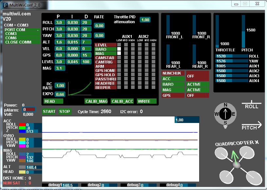Enable CAMSTAB on AUX1 HIGH
The width and height of the screenshot is (267, 190).
pos(133,58)
